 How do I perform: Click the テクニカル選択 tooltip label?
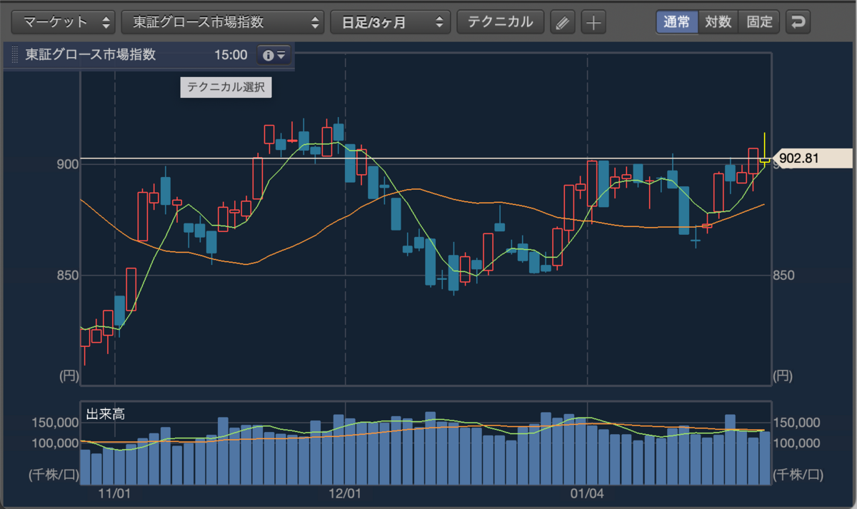pos(226,88)
